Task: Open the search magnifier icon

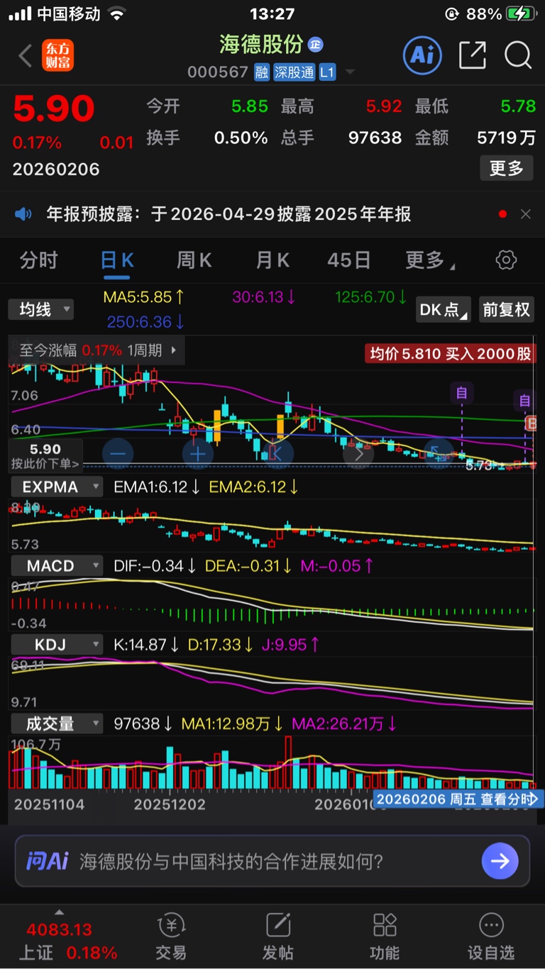Action: (x=518, y=55)
